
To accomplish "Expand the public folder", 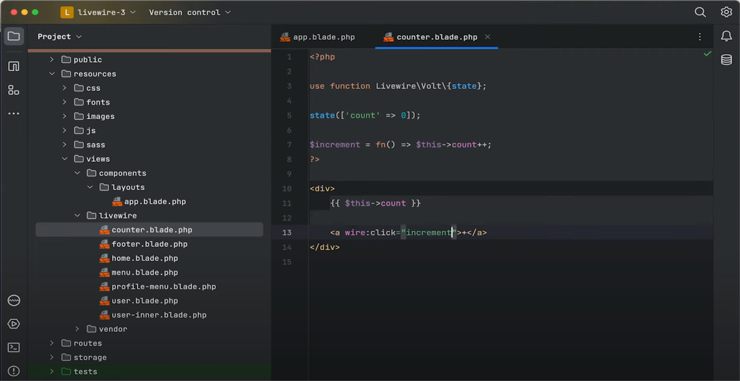I will point(52,60).
